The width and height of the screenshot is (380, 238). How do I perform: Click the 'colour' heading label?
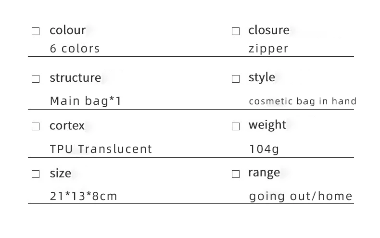click(x=68, y=30)
